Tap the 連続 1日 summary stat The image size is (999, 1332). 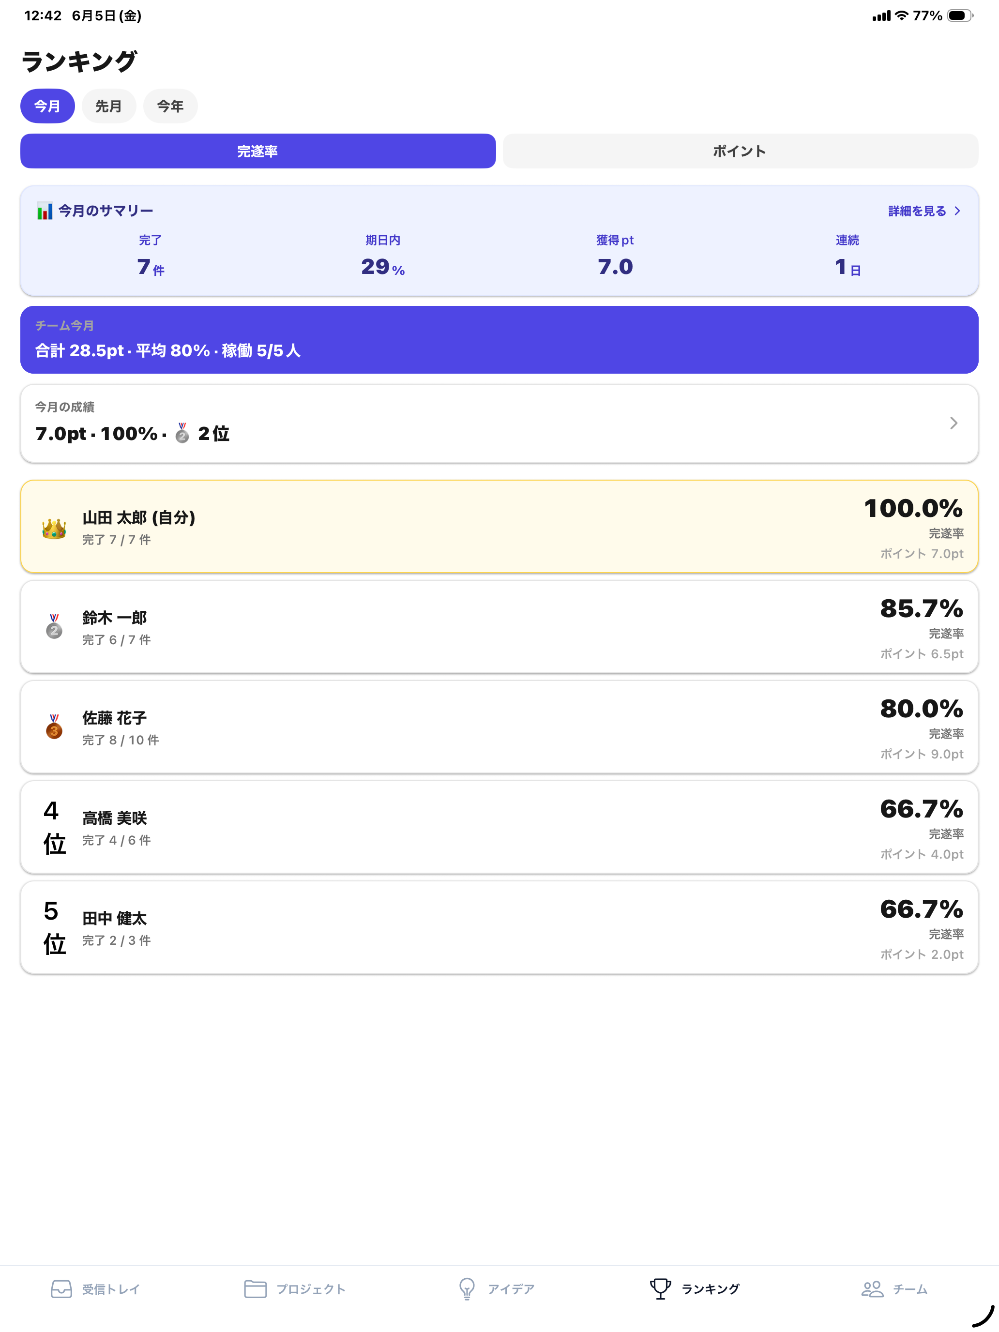pyautogui.click(x=847, y=256)
